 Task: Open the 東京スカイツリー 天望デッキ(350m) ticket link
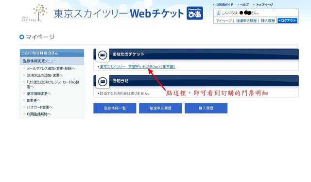pos(138,67)
